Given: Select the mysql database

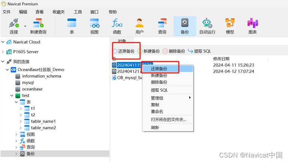Looking at the screenshot, I should (x=28, y=83).
